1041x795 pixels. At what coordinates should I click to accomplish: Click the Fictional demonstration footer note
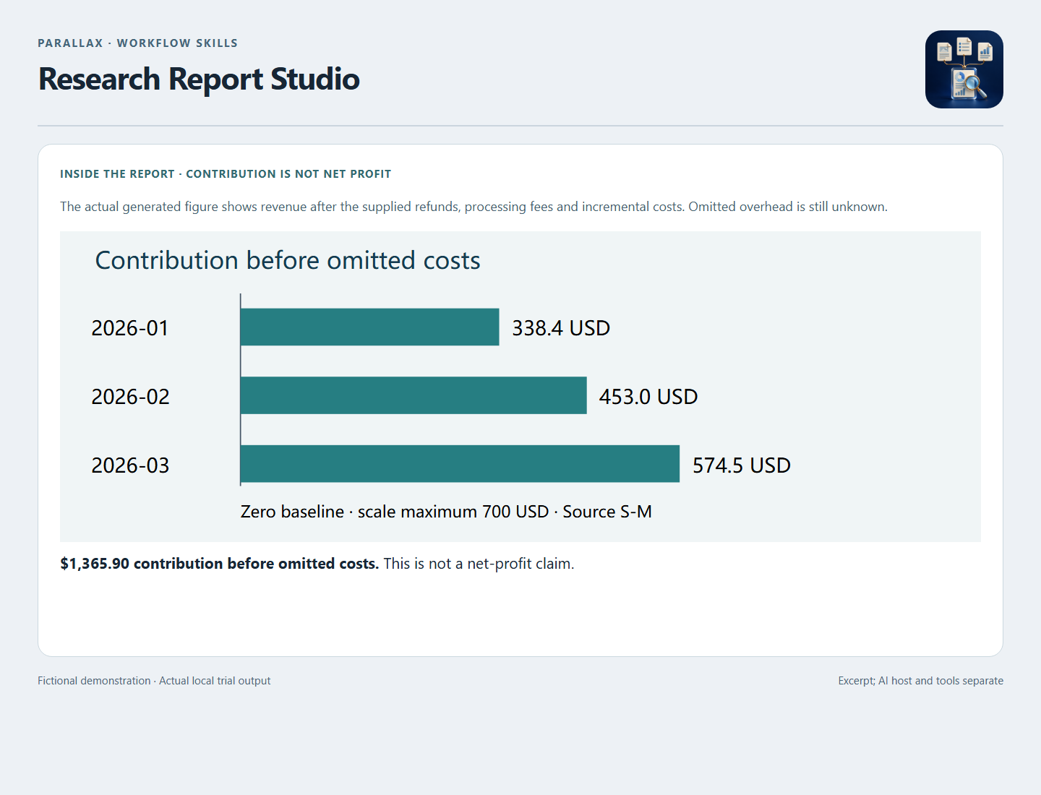[x=154, y=681]
